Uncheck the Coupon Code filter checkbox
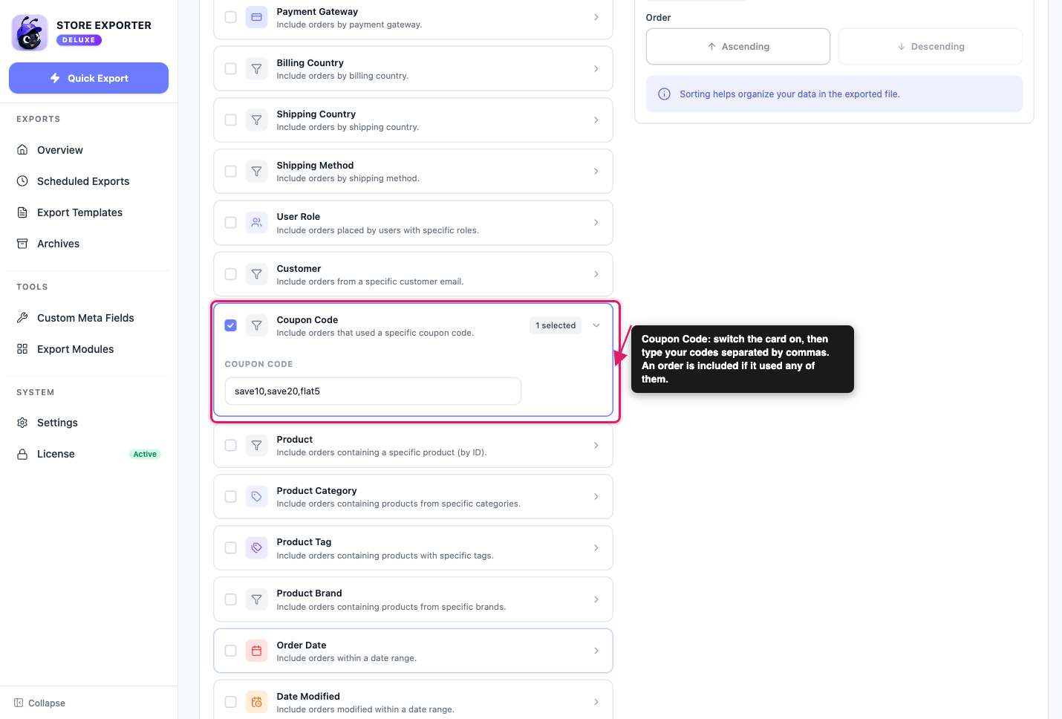1062x719 pixels. tap(231, 325)
